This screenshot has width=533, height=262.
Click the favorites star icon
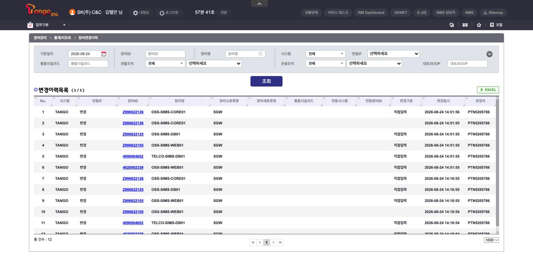[479, 25]
